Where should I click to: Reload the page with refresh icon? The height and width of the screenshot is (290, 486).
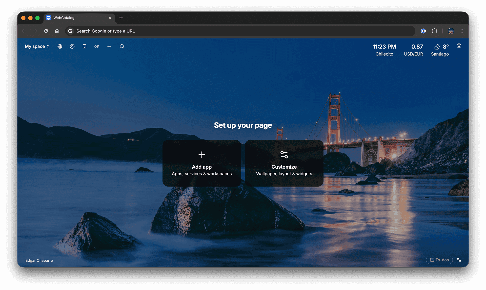(46, 31)
